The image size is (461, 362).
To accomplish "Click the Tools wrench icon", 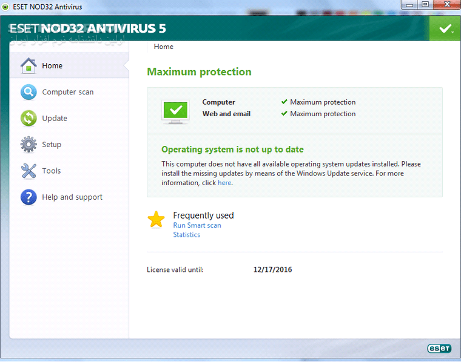I will click(x=29, y=171).
